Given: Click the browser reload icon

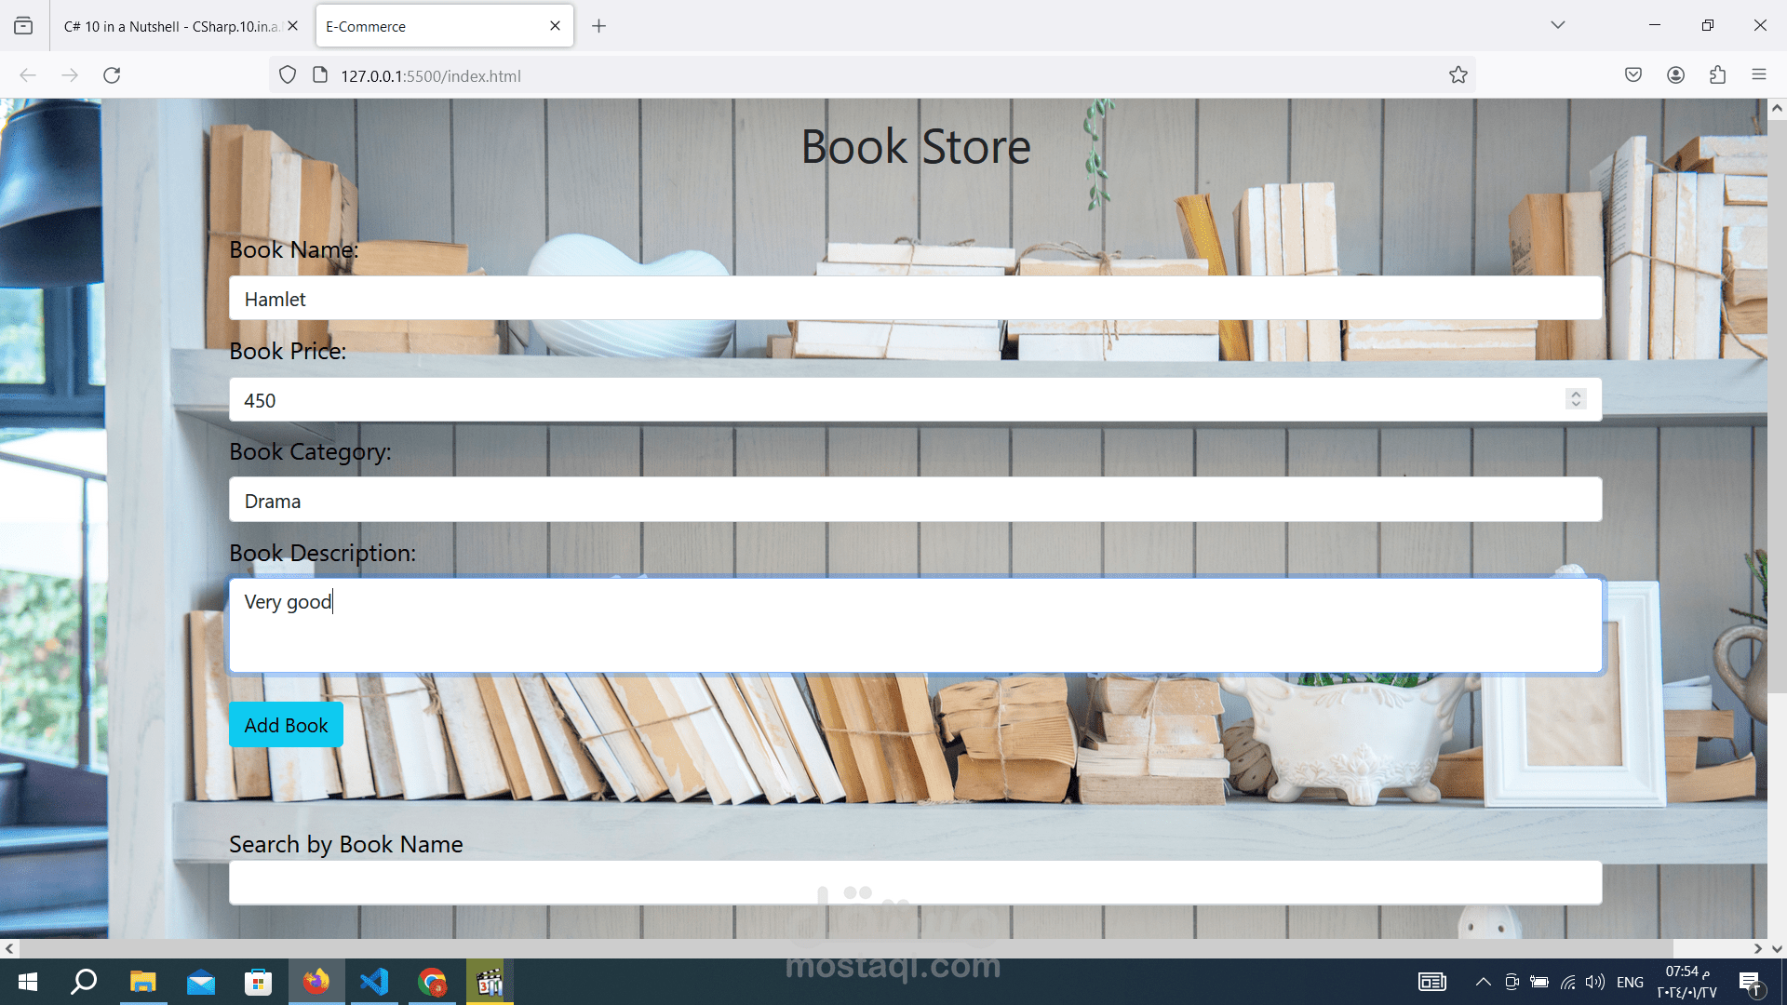Looking at the screenshot, I should [x=112, y=75].
